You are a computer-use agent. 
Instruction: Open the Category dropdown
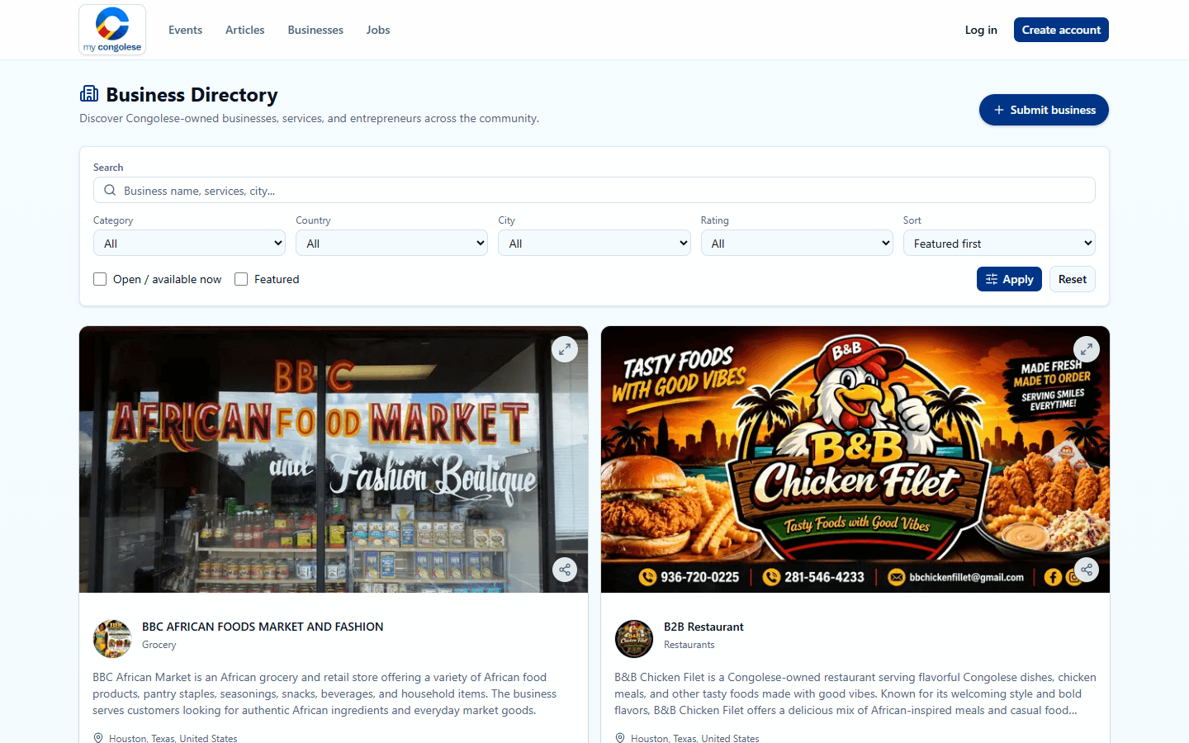(x=189, y=244)
